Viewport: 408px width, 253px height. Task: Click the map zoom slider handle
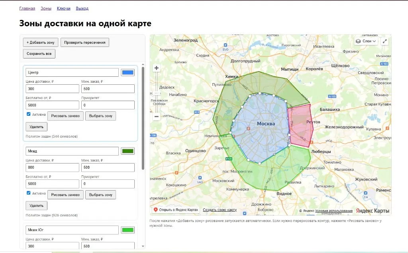click(x=156, y=93)
